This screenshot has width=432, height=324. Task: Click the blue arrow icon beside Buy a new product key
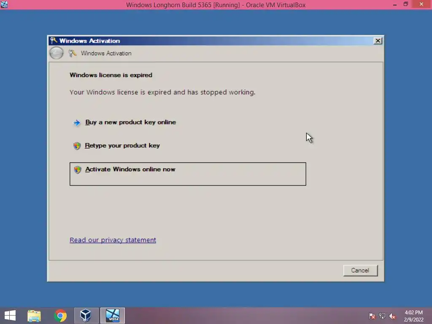point(77,123)
